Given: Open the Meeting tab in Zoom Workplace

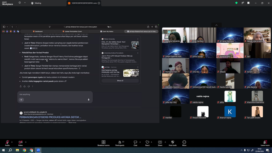Looking at the screenshot, I should tap(36, 3).
